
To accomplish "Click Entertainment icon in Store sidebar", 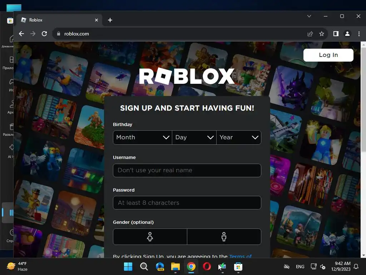I will tap(11, 126).
